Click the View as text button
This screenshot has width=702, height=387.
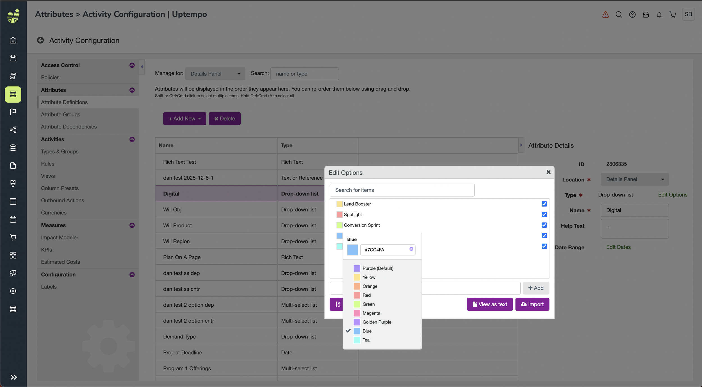tap(490, 304)
